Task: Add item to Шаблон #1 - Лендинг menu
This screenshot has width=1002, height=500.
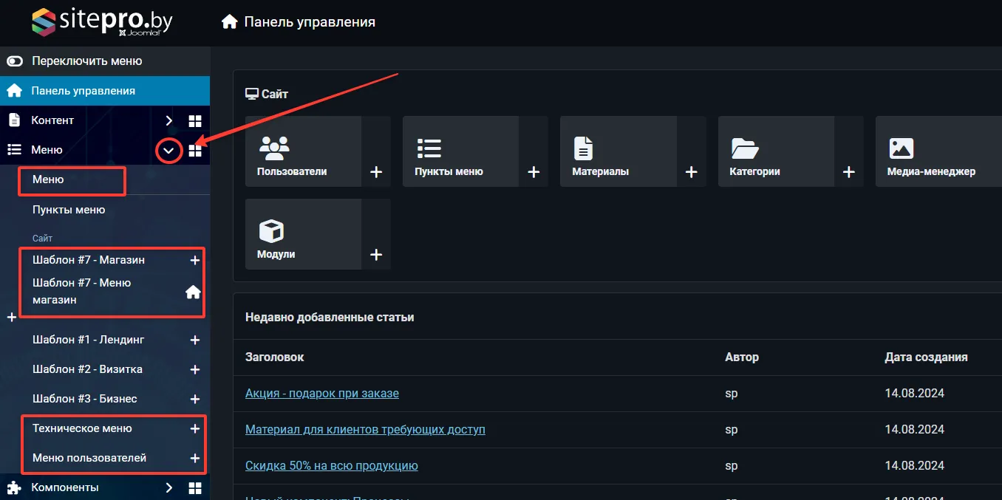Action: [x=195, y=340]
